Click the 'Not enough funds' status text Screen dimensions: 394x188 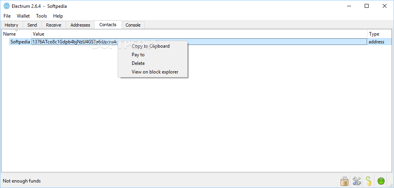click(x=21, y=181)
